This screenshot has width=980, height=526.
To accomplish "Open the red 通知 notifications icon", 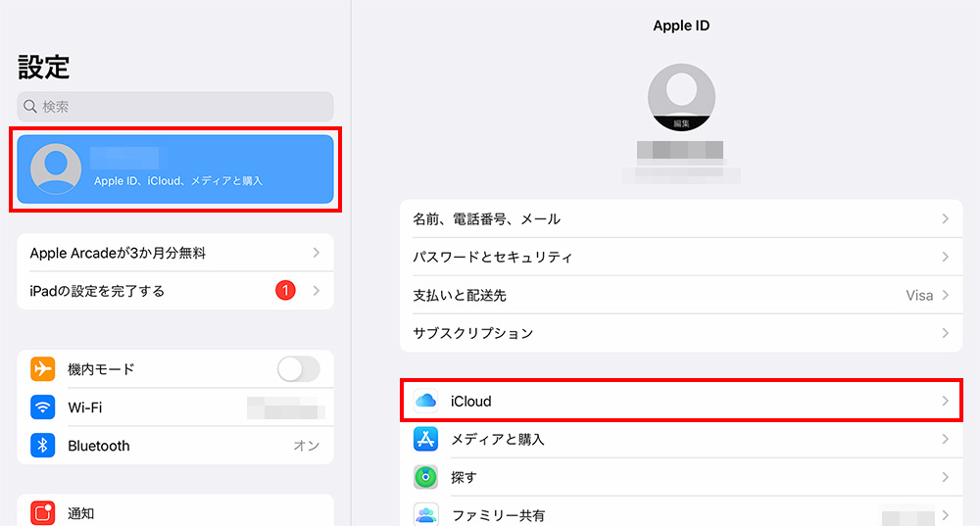I will 42,513.
